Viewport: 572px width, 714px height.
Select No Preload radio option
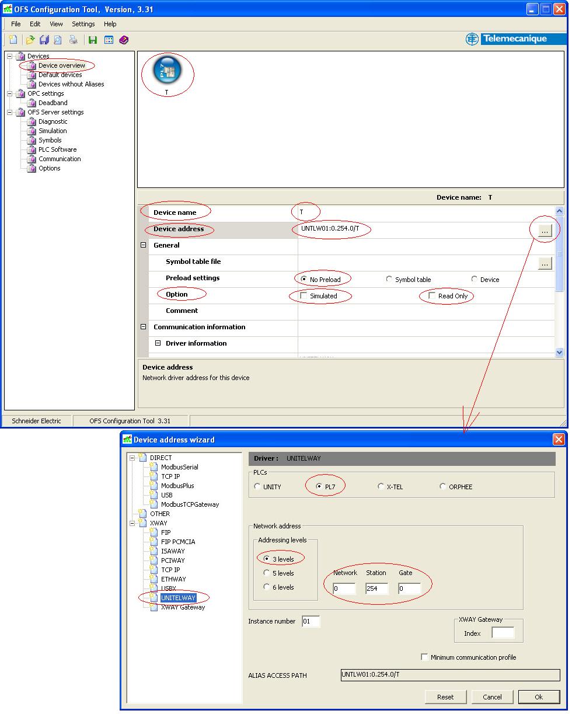tap(304, 279)
